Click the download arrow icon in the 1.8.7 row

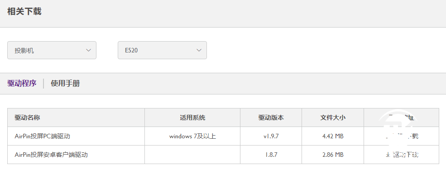pos(388,155)
